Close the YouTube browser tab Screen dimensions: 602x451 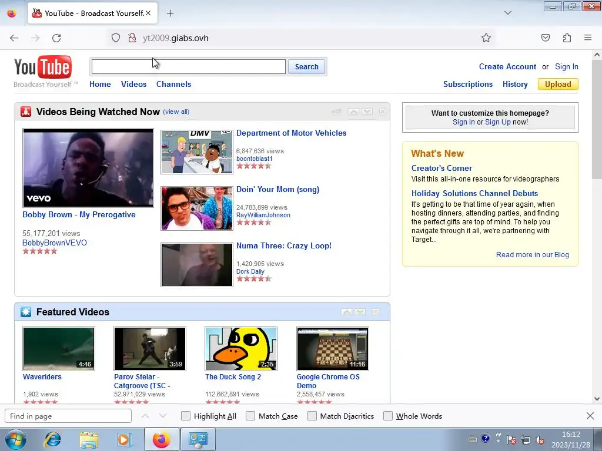coord(148,14)
